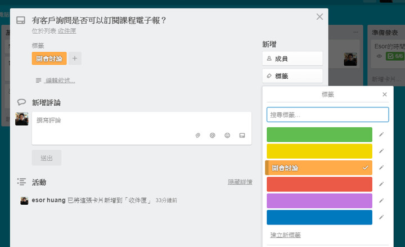Click the 搜尋標籤 search labels field
The image size is (405, 247).
pyautogui.click(x=328, y=115)
